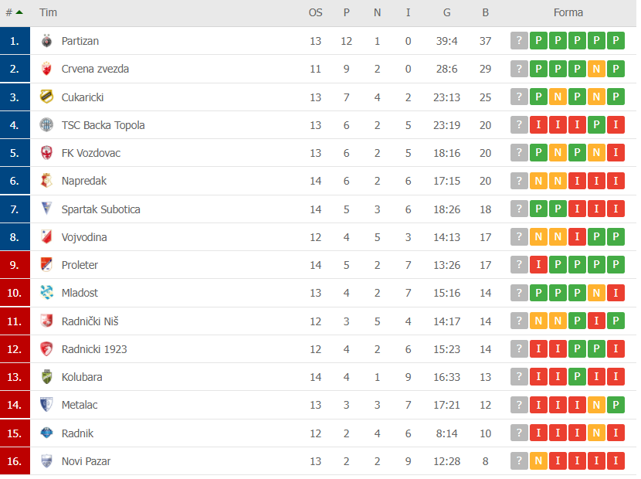Toggle the sort arrow on the # column
Viewport: 641px width, 479px height.
click(21, 12)
